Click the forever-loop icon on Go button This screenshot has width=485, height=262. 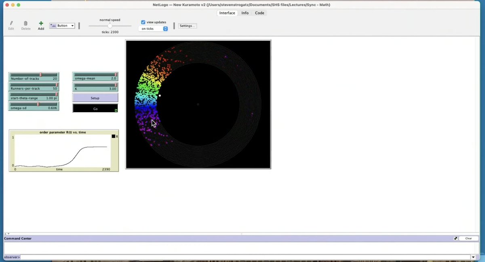[x=116, y=110]
